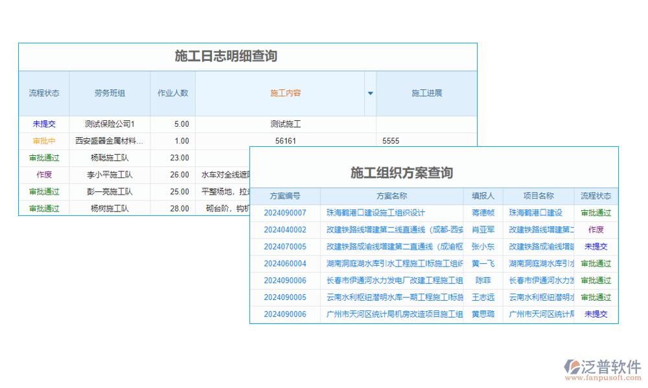The image size is (648, 388).
Task: Click the 填报人 column header
Action: pyautogui.click(x=483, y=195)
